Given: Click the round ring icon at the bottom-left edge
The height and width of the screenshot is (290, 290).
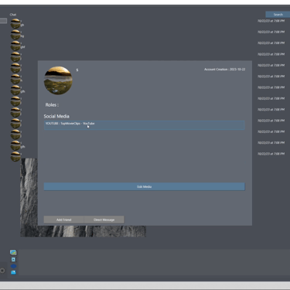Looking at the screenshot, I should 2,271.
